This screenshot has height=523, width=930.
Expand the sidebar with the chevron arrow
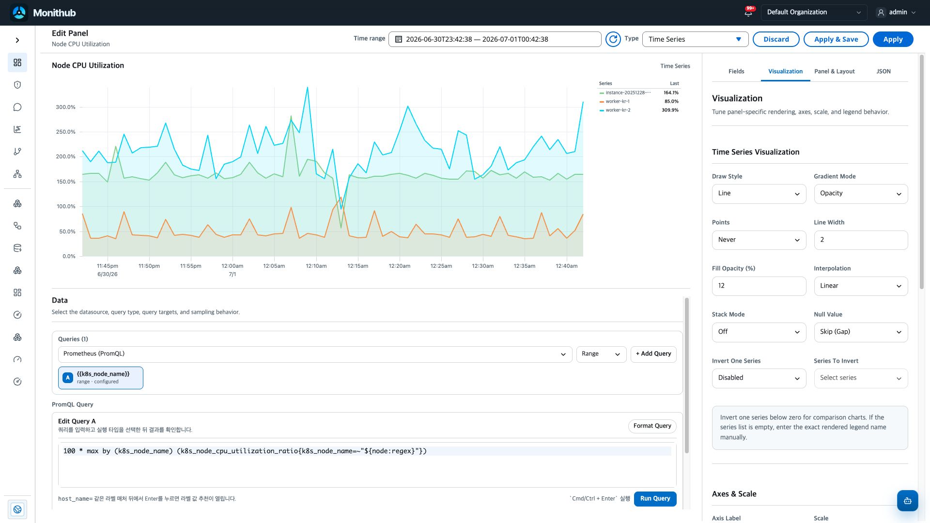tap(17, 40)
